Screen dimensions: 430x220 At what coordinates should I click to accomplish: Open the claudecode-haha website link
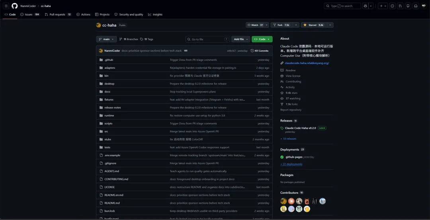pos(307,63)
